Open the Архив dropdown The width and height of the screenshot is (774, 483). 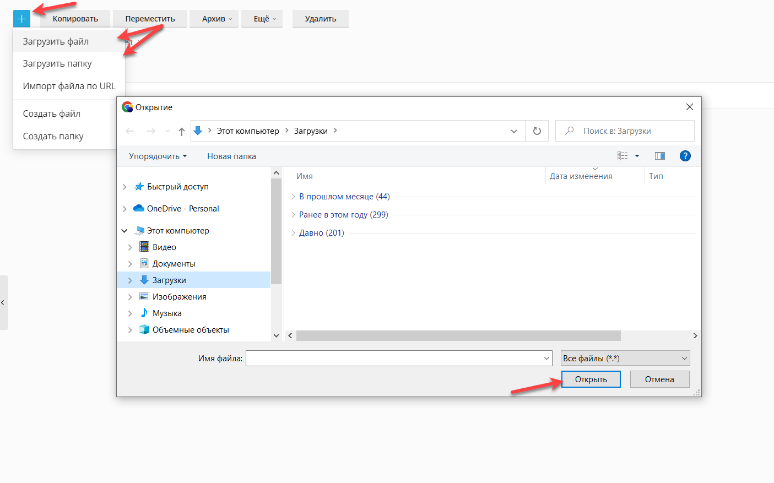[x=216, y=19]
